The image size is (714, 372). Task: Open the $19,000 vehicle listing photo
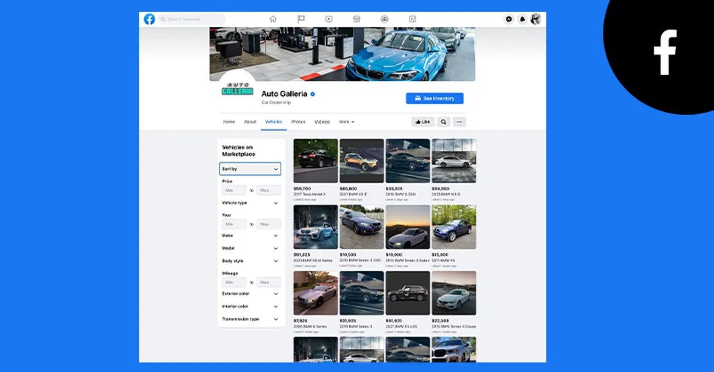pos(408,227)
